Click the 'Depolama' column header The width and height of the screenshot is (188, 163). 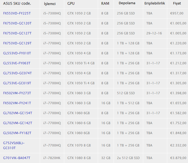[x=127, y=3]
